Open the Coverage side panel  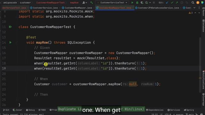point(203,99)
